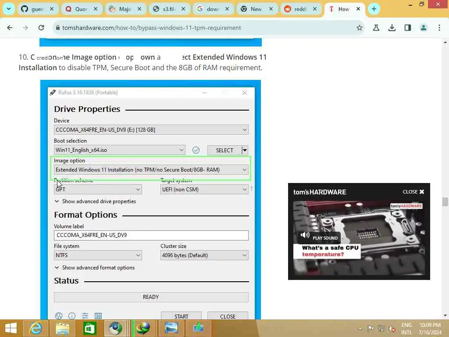The width and height of the screenshot is (449, 337).
Task: Click the CLOSE button in Rufus
Action: (228, 316)
